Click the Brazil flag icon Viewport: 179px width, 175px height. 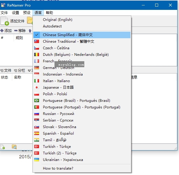click(x=37, y=101)
